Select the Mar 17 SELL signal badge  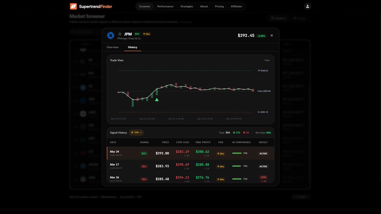[144, 166]
